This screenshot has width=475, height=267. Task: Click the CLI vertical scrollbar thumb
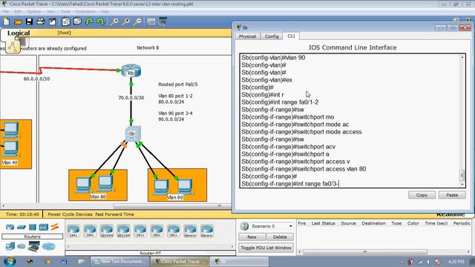462,175
